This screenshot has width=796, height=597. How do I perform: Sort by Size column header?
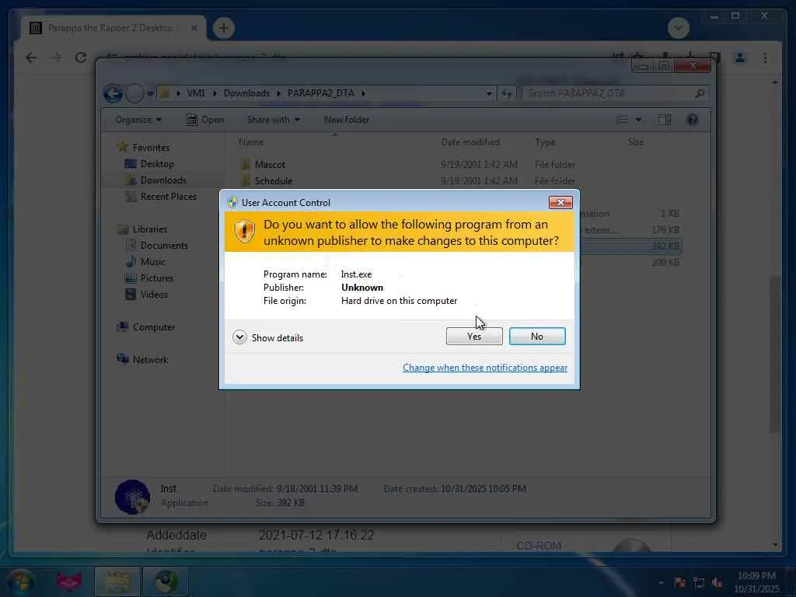636,142
